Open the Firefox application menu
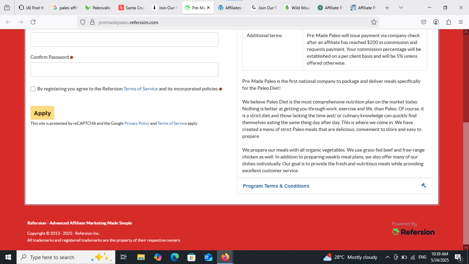This screenshot has height=264, width=469. pos(461,22)
